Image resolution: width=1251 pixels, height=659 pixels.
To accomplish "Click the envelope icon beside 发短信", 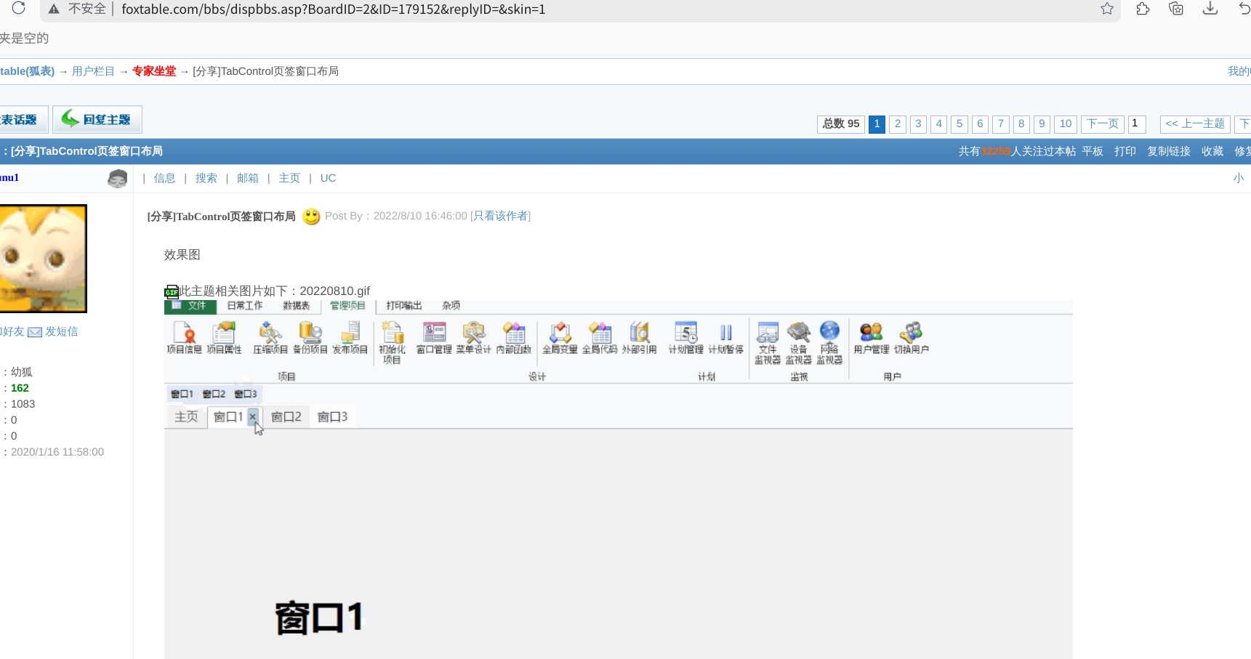I will point(35,332).
